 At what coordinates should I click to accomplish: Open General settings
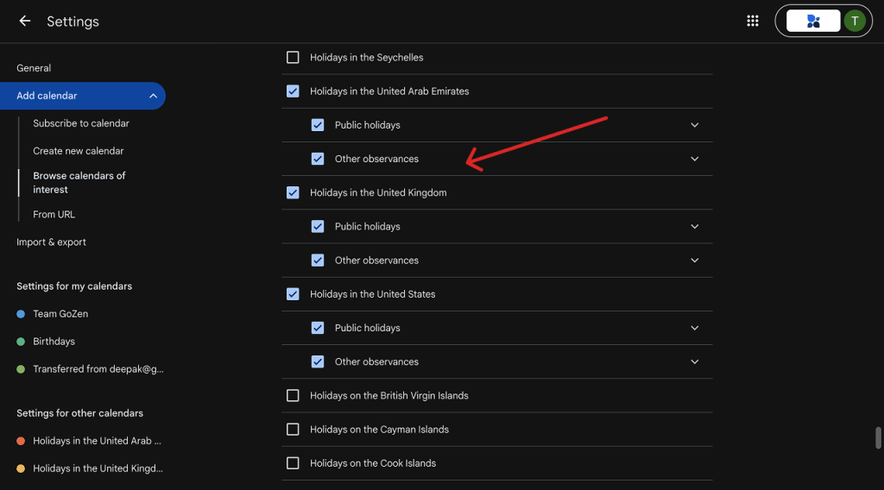(34, 68)
